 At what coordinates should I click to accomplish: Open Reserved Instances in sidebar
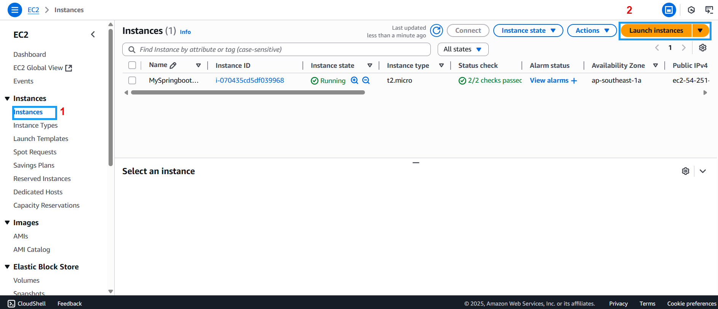coord(42,179)
